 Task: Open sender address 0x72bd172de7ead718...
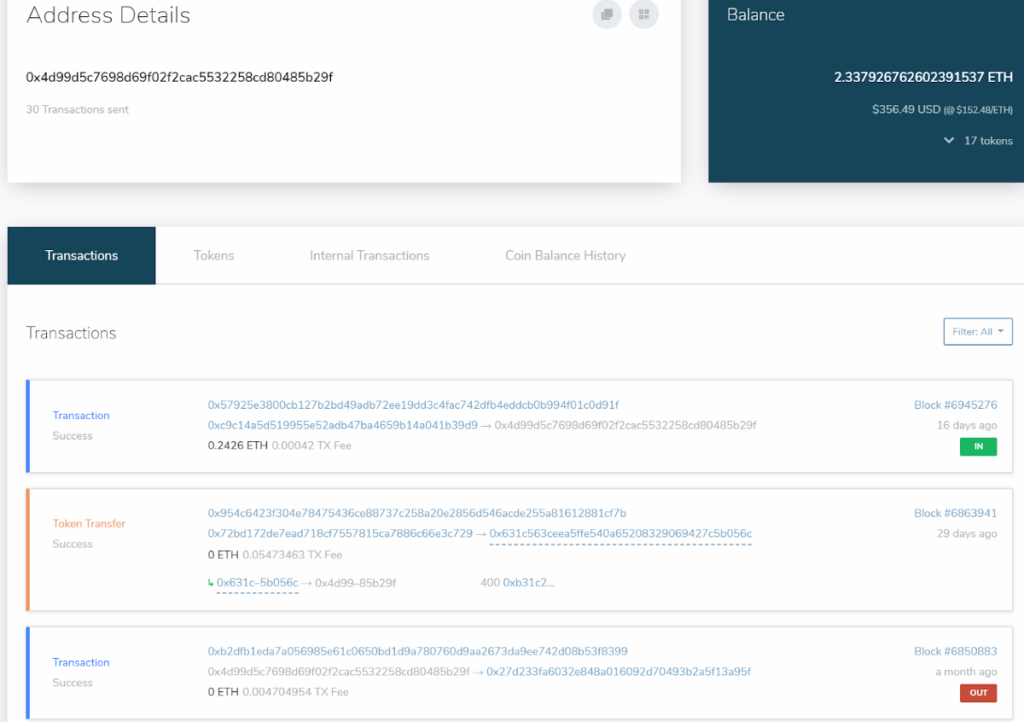(x=340, y=533)
